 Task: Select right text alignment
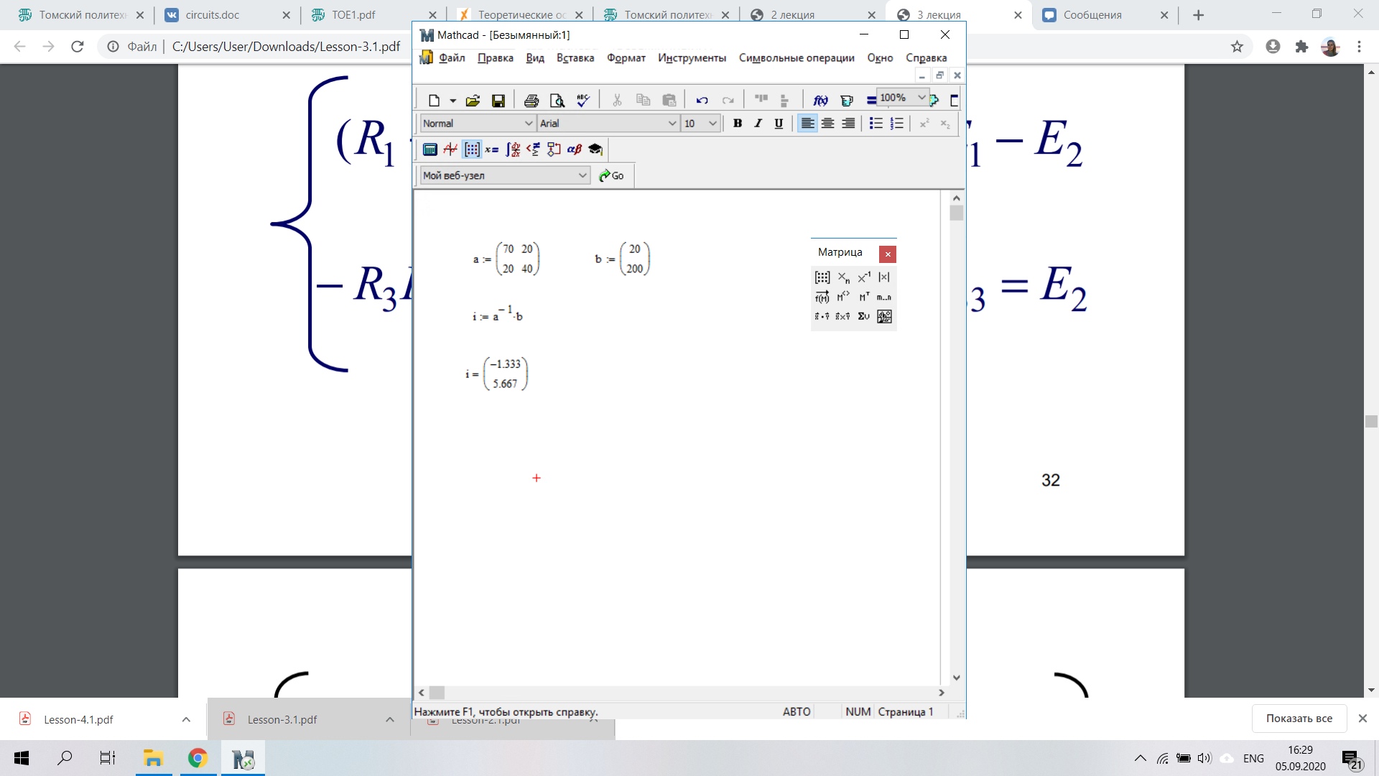point(848,124)
